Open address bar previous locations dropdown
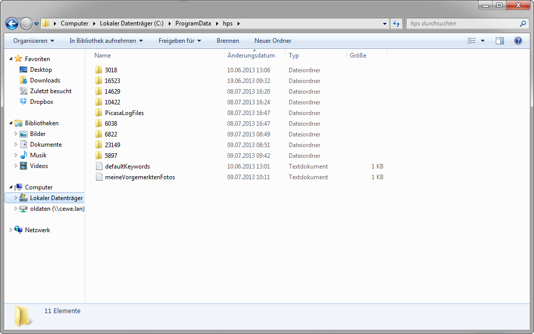 pyautogui.click(x=385, y=24)
